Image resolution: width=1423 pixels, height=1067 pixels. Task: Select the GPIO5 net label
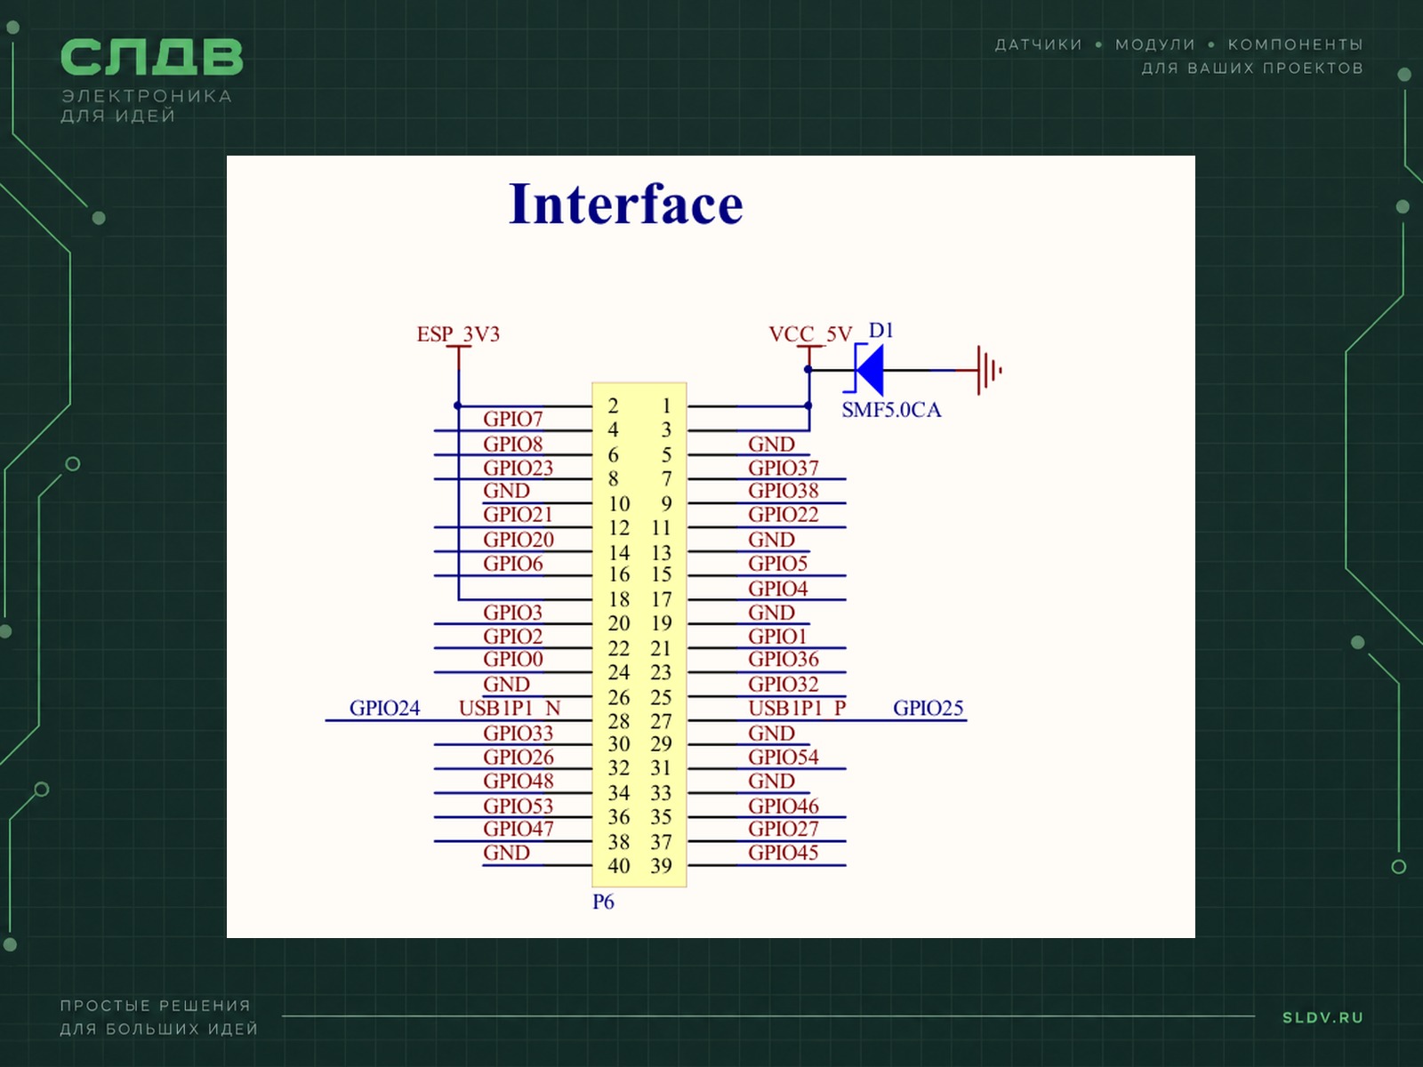(778, 564)
